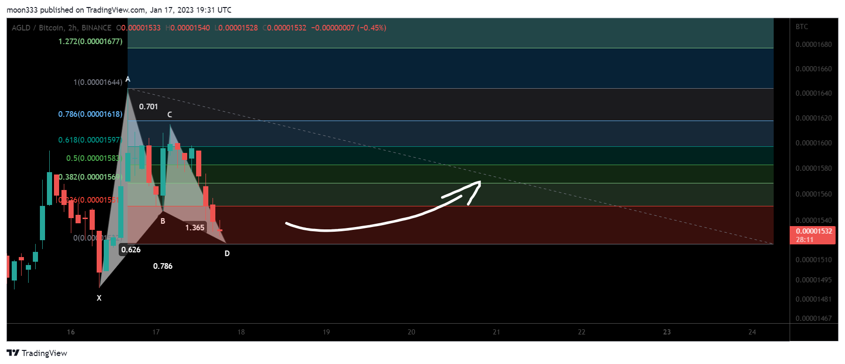Click pattern point C label

(x=169, y=114)
